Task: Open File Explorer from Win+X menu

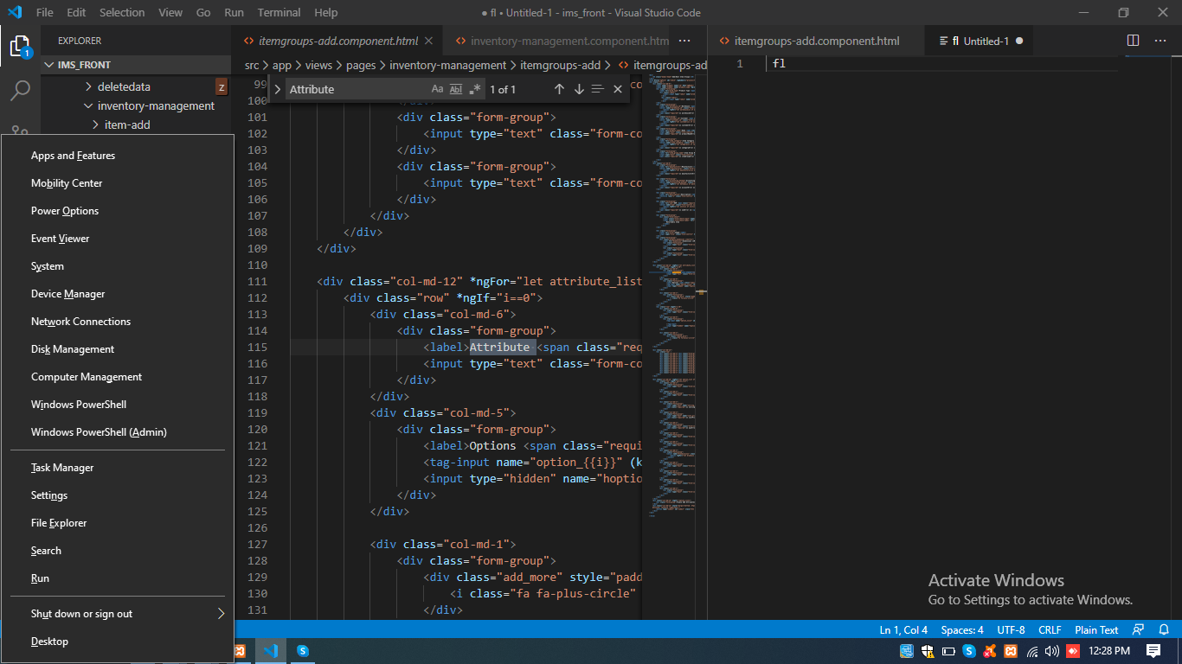Action: (117, 523)
